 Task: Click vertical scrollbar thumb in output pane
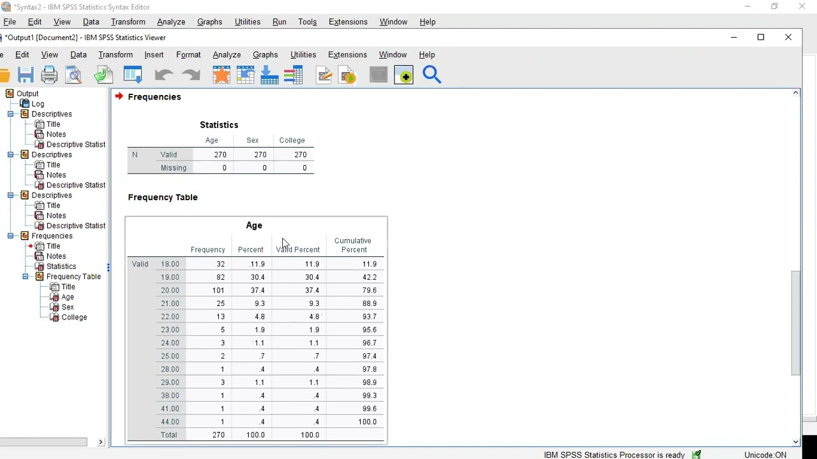pos(796,323)
